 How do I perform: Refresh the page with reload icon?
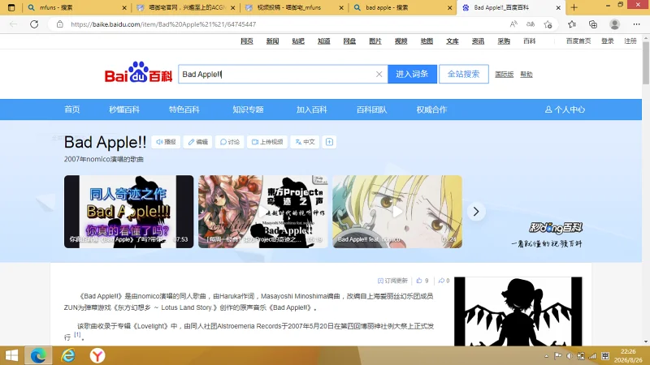coord(34,24)
